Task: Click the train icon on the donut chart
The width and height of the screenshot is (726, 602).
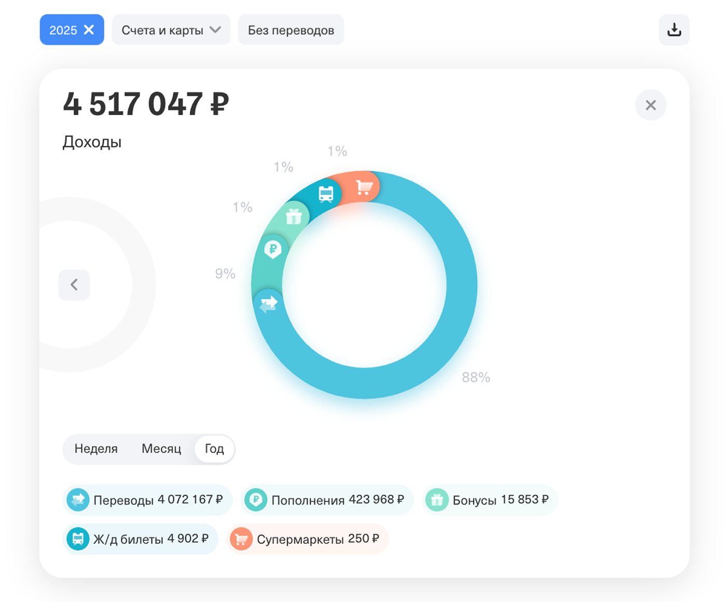Action: coord(326,194)
